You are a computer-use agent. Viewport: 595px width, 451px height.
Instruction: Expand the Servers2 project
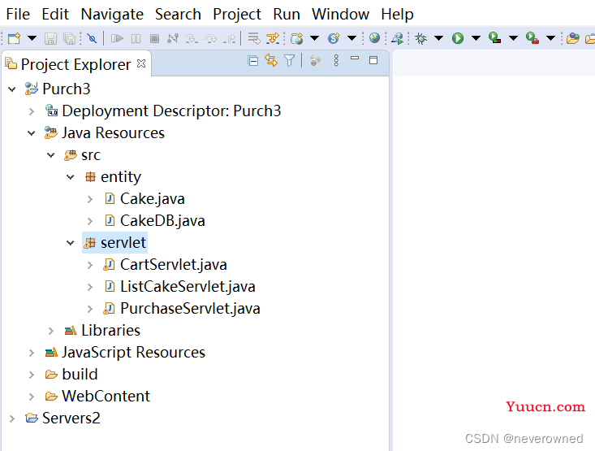point(12,418)
